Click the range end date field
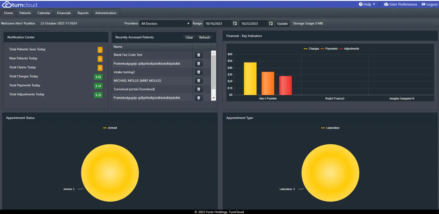The width and height of the screenshot is (439, 214). [254, 24]
